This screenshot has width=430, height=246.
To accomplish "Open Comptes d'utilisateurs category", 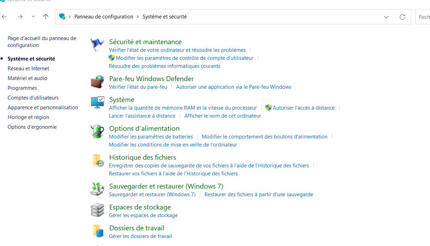I will (33, 98).
